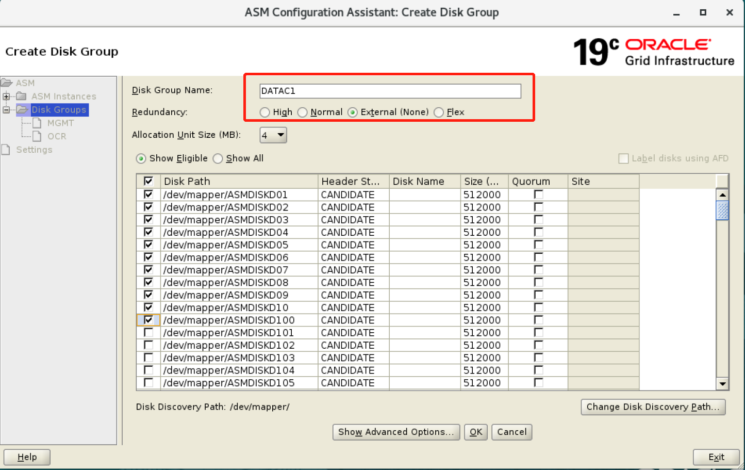Click the Disk Group Name field
Image resolution: width=745 pixels, height=470 pixels.
[390, 91]
